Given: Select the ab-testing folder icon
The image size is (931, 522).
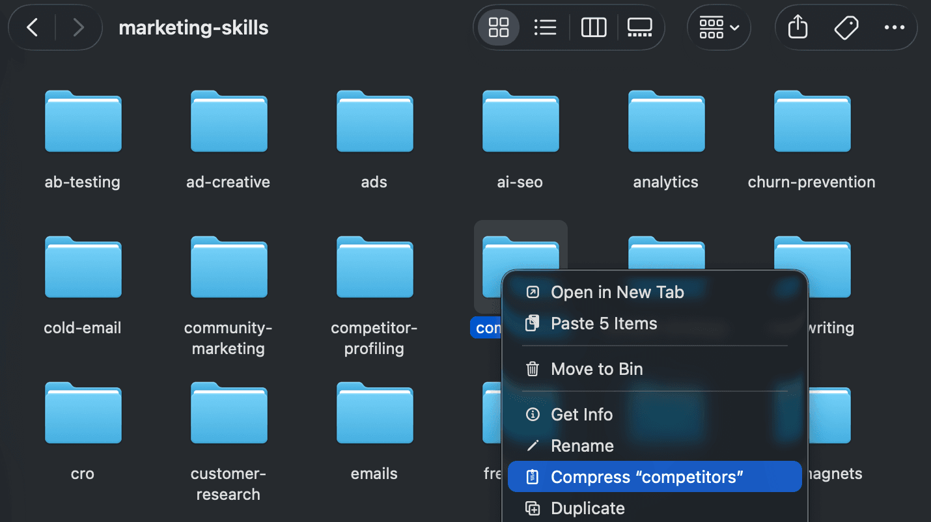Looking at the screenshot, I should (x=83, y=121).
